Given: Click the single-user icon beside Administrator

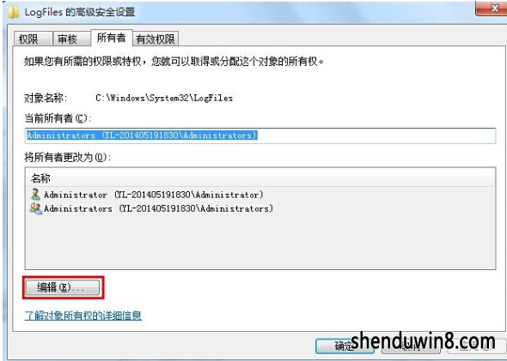Looking at the screenshot, I should point(35,195).
